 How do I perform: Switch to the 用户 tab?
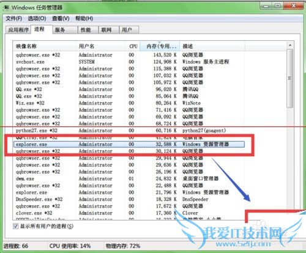pos(129,30)
